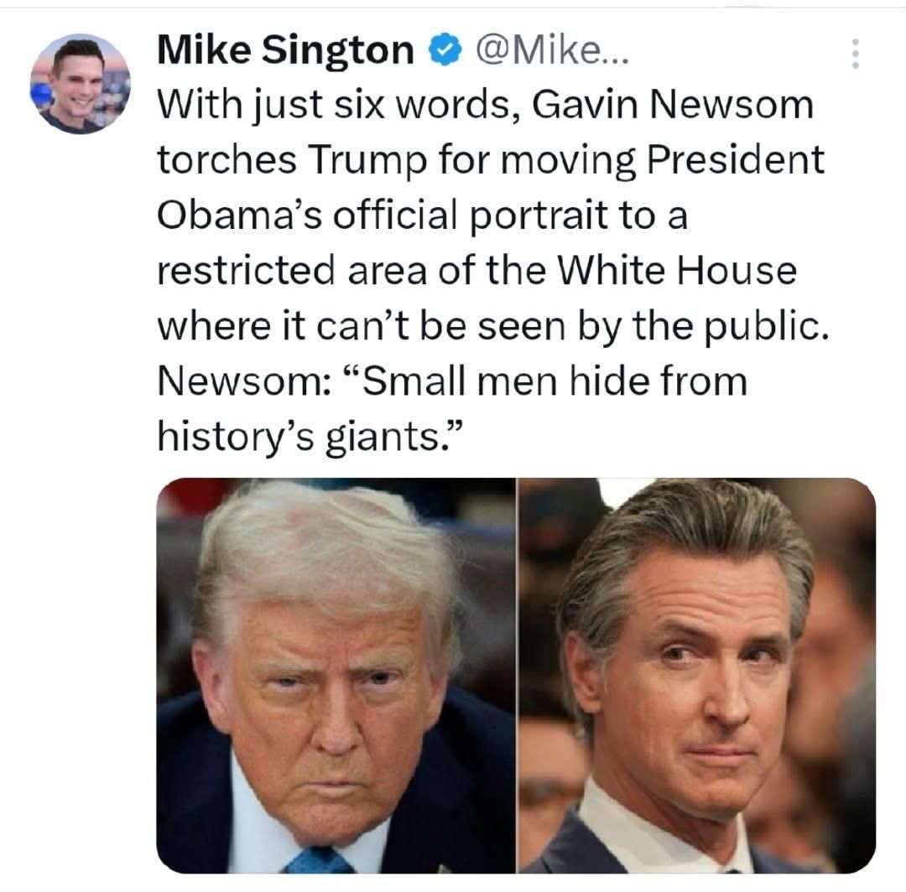Click the word "President" in the tweet text
This screenshot has width=906, height=892.
click(735, 159)
